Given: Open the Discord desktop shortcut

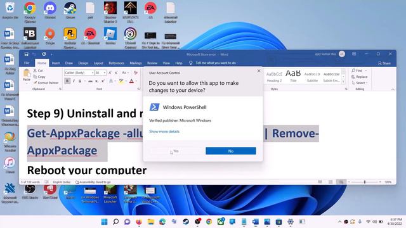Looking at the screenshot, I should (x=50, y=11).
